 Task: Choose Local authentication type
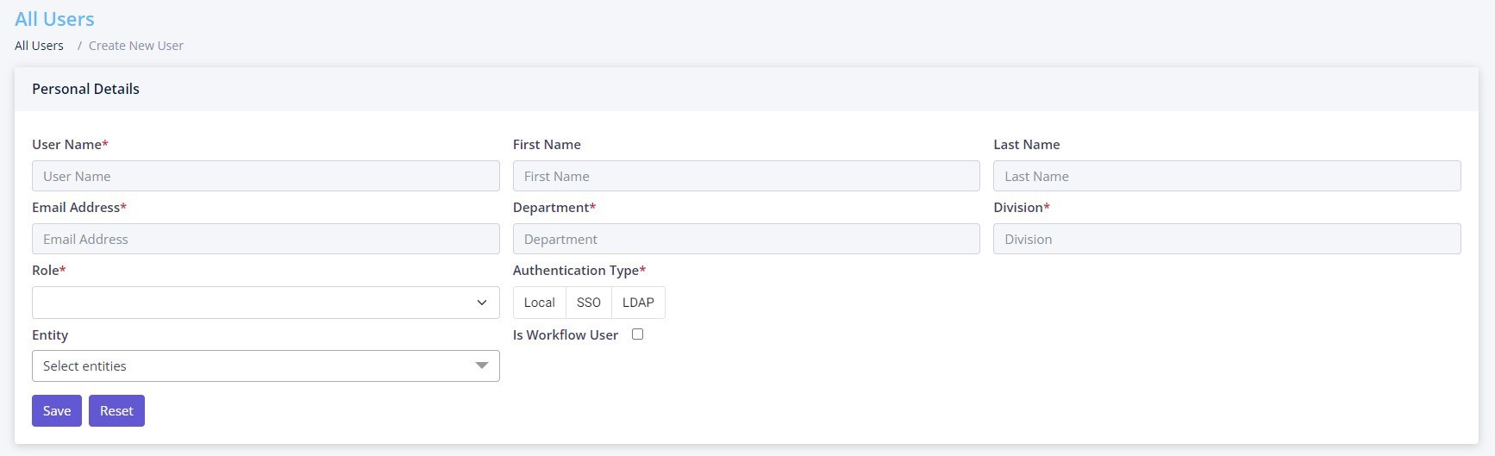540,303
